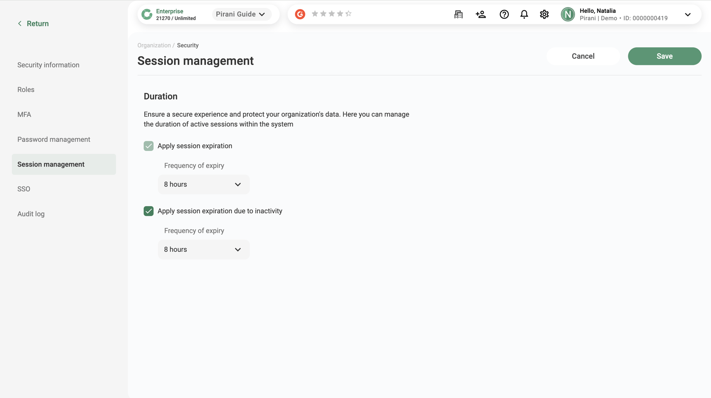Click the add user icon
The image size is (711, 398).
pos(481,14)
